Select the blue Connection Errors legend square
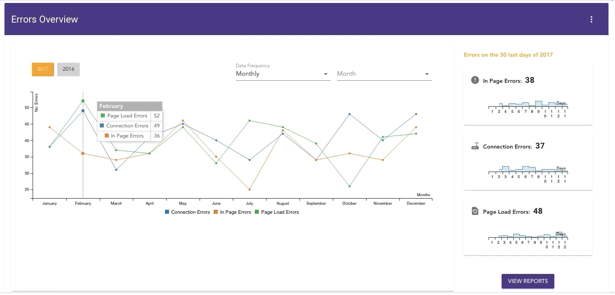 168,212
